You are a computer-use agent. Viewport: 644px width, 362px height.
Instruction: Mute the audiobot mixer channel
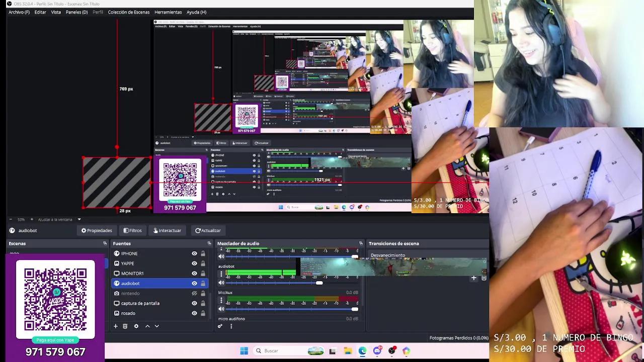click(x=221, y=283)
